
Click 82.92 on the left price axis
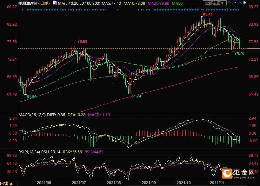[x=12, y=24]
